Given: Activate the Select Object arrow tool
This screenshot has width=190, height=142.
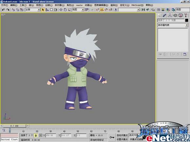Looking at the screenshot, I should coord(43,10).
